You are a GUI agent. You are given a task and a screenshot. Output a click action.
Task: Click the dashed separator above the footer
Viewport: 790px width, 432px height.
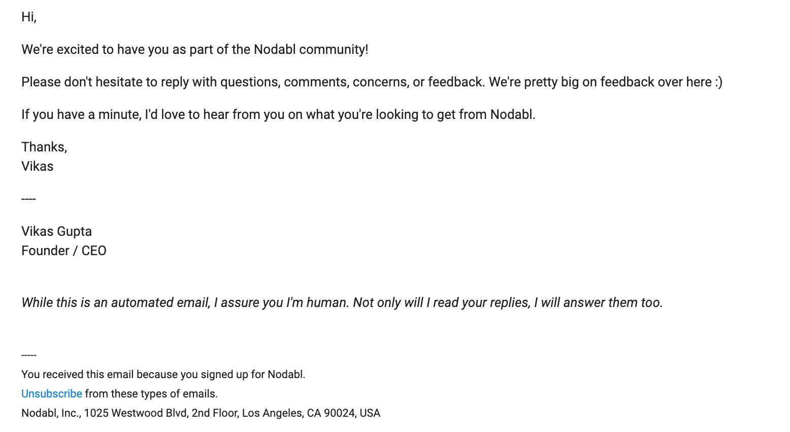29,355
